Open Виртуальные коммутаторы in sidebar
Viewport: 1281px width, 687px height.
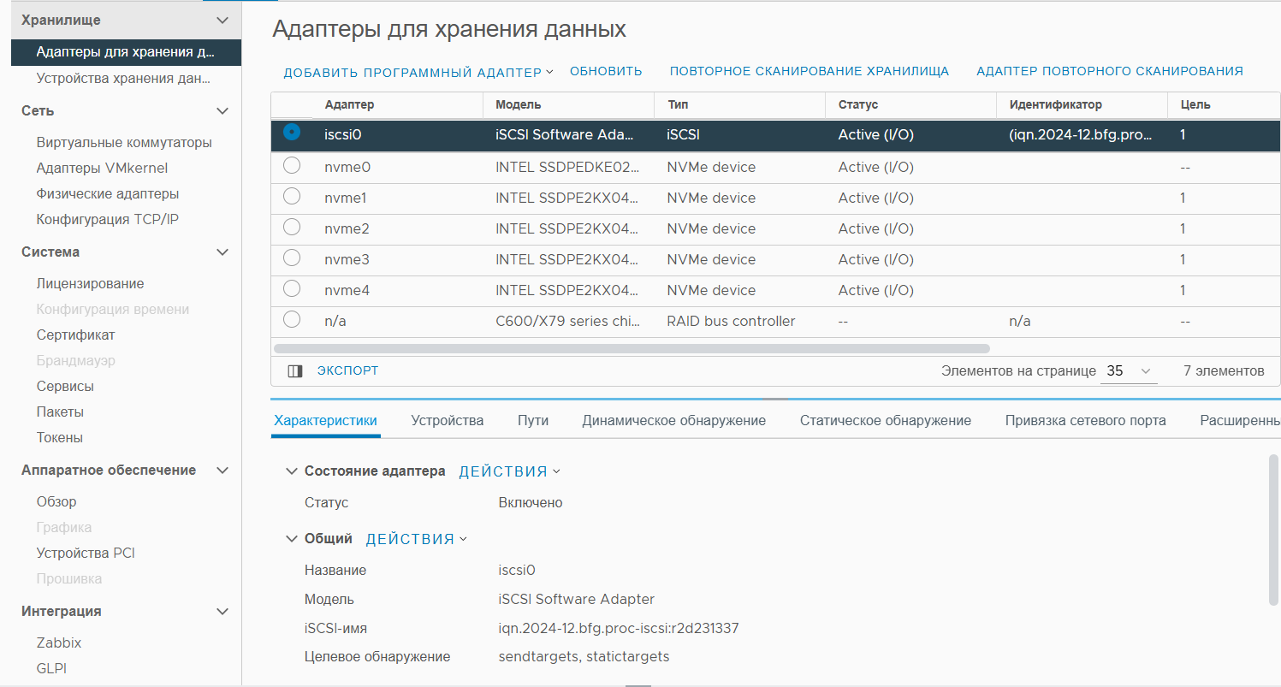click(x=124, y=143)
